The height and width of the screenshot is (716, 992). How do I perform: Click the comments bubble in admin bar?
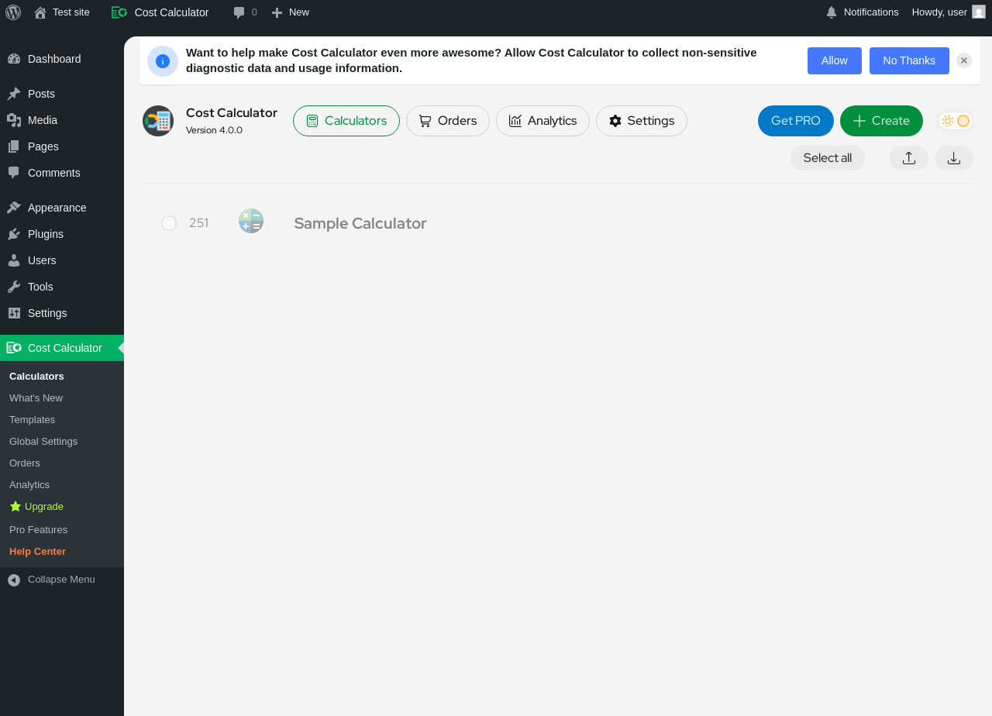245,12
